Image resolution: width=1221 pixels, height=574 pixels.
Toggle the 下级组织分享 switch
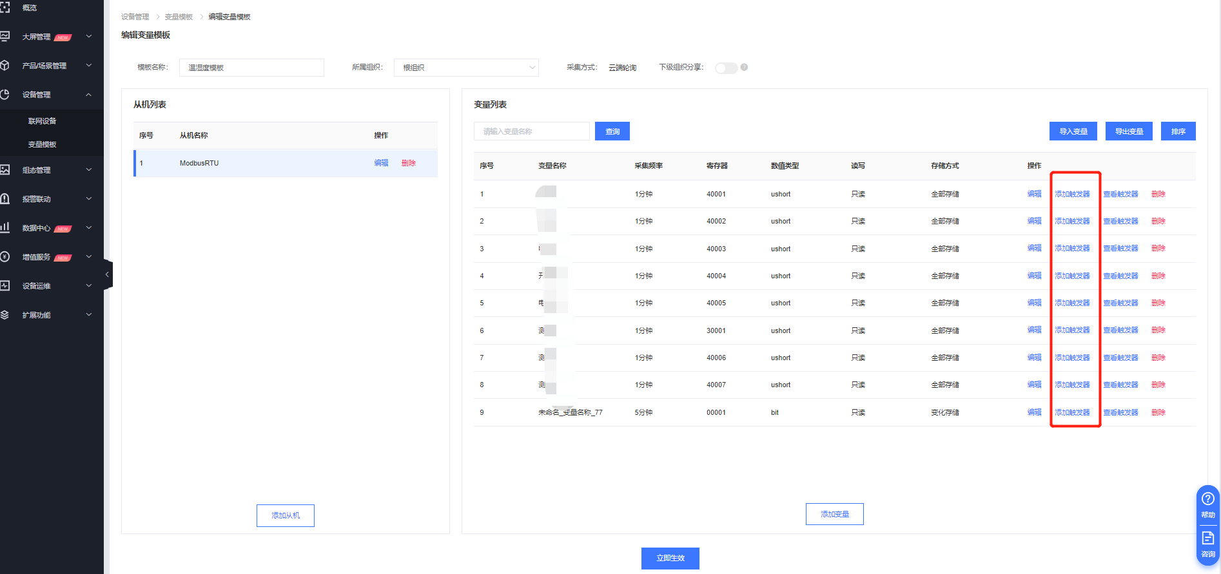(x=726, y=68)
